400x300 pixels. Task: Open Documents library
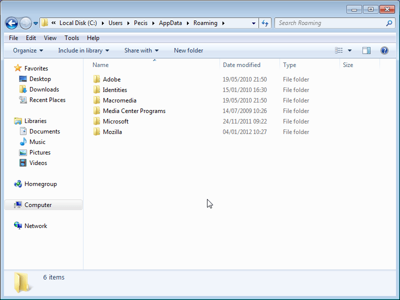point(44,131)
